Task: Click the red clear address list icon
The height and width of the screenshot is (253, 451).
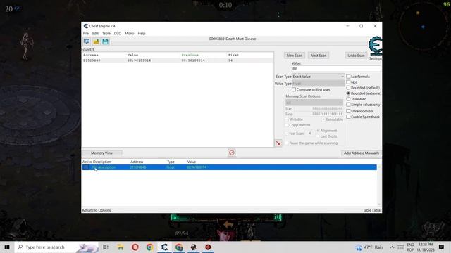Action: click(232, 153)
